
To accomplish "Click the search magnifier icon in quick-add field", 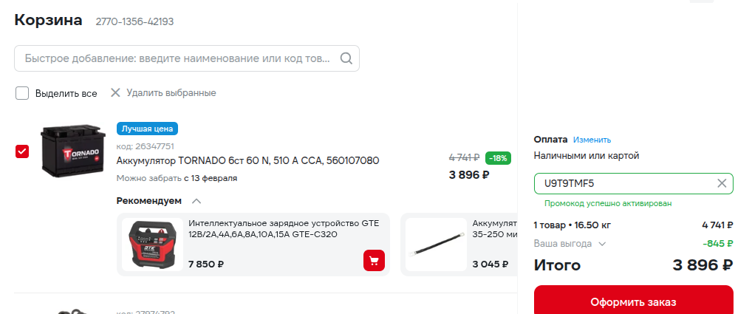I will point(346,59).
